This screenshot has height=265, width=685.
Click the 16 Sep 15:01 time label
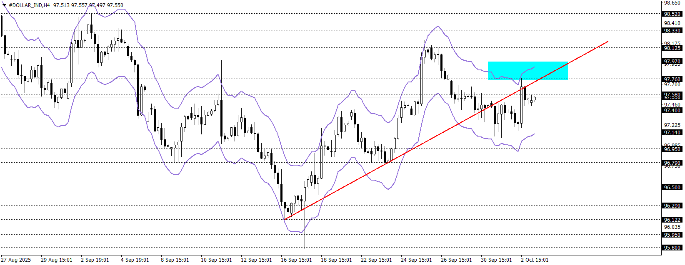[x=296, y=260]
